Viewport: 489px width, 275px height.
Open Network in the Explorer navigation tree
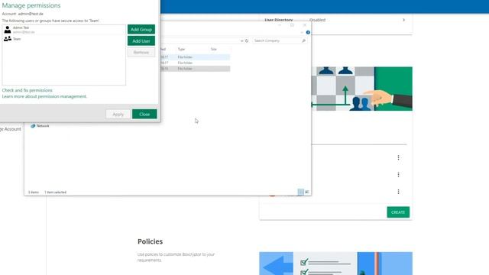[40, 126]
